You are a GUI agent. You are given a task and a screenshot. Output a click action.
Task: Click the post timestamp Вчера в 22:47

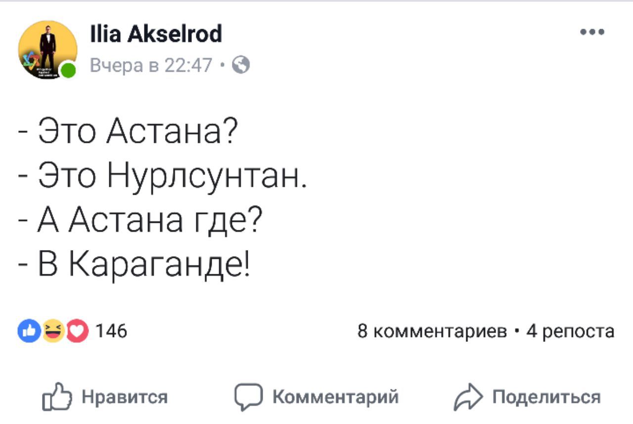(151, 65)
